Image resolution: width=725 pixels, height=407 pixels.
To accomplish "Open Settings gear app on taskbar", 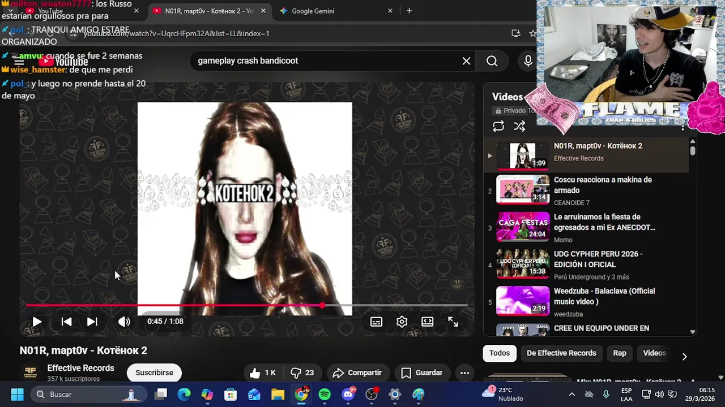I will pyautogui.click(x=395, y=395).
